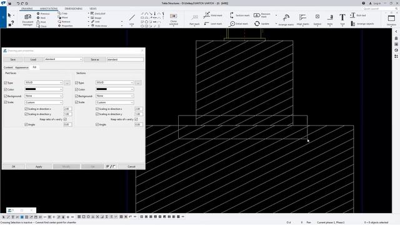Image resolution: width=400 pixels, height=225 pixels.
Task: Click the Save as name field
Action: coord(125,59)
